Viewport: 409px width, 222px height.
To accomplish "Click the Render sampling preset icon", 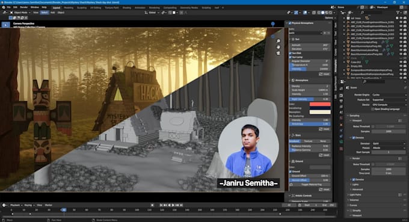I will pos(400,158).
